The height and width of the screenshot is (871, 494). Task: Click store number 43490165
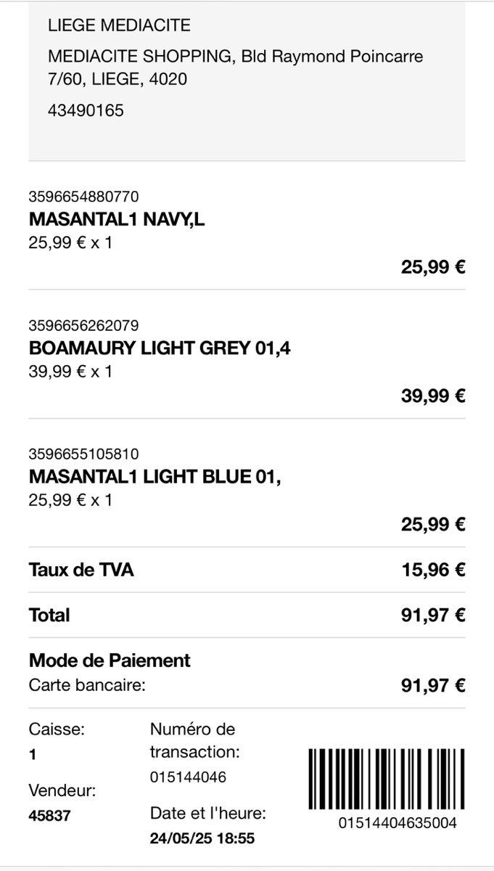[x=86, y=110]
